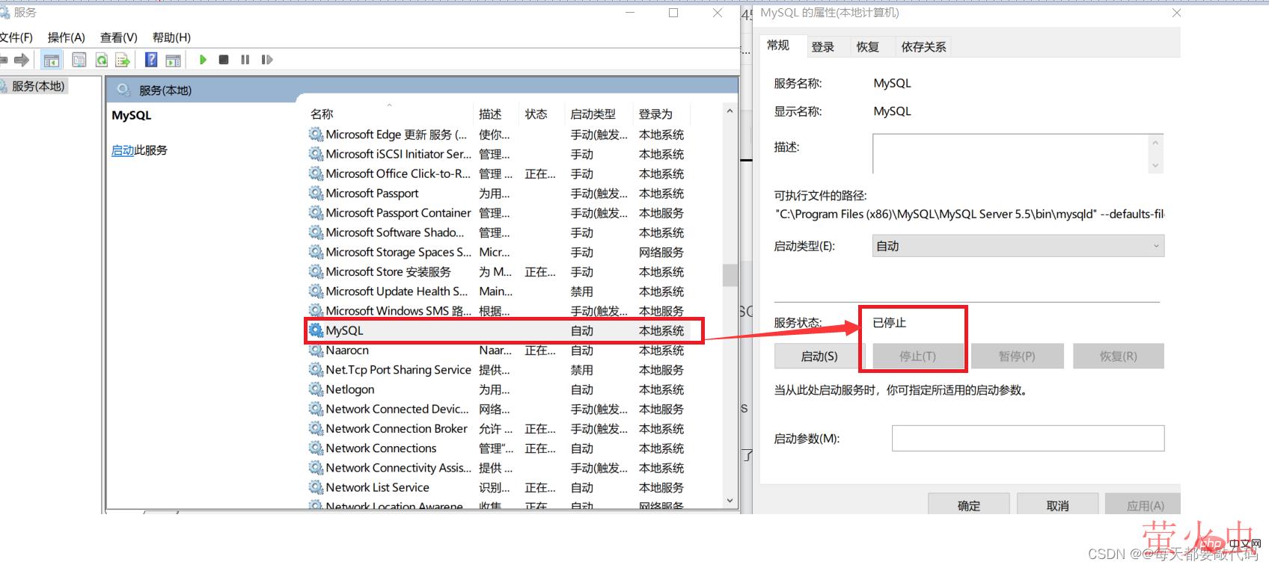The height and width of the screenshot is (568, 1269).
Task: Click the 启动(S) button in MySQL properties
Action: (819, 356)
